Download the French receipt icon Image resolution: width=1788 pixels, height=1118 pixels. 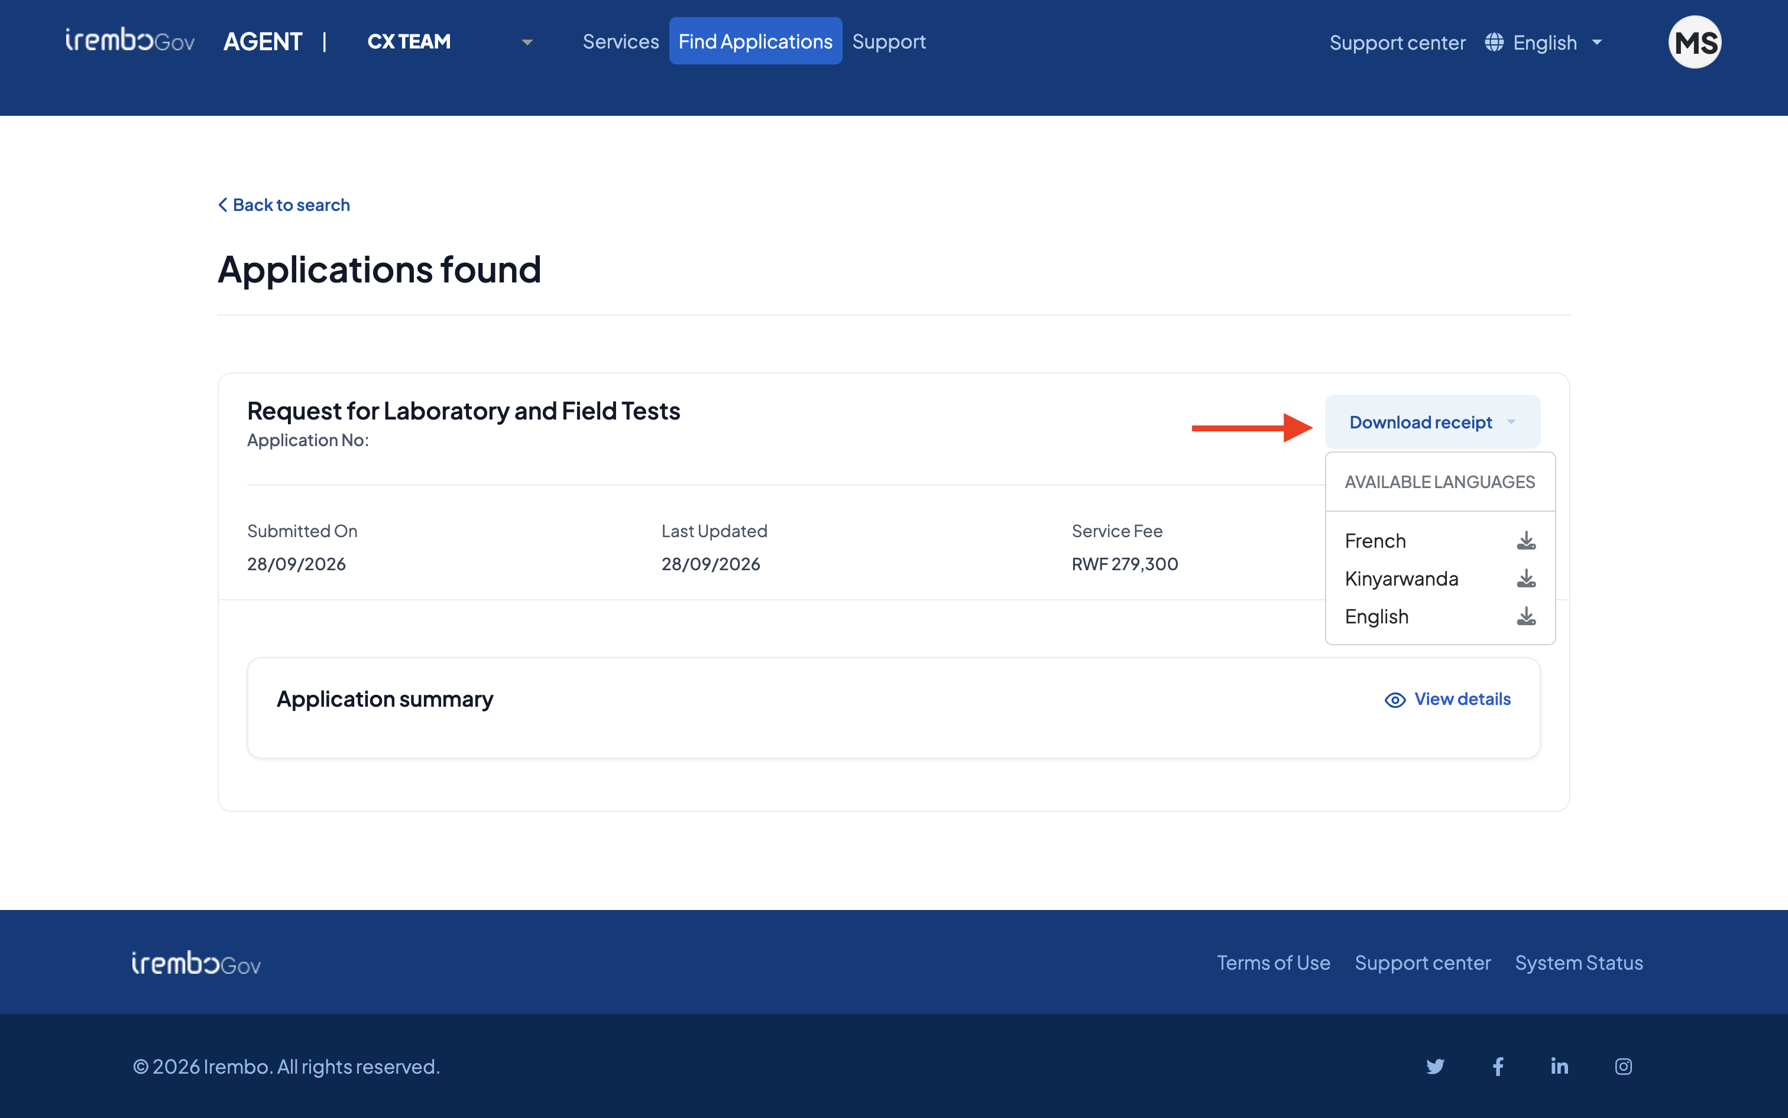1525,541
